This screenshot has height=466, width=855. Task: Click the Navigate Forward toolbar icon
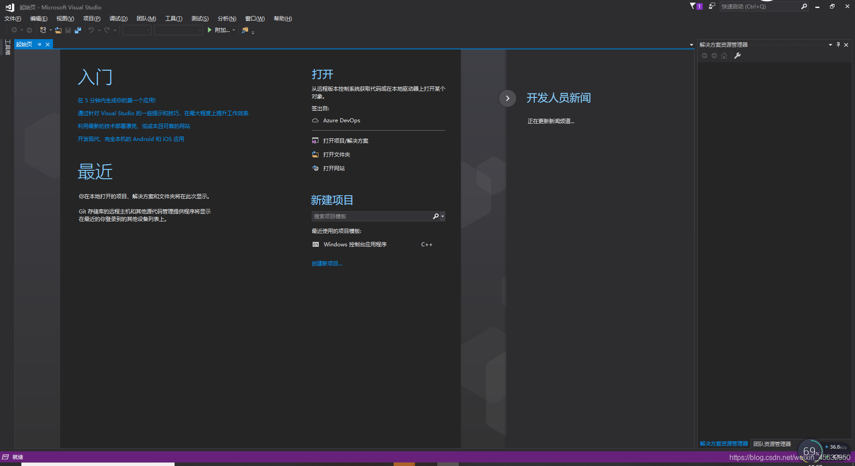pos(29,30)
